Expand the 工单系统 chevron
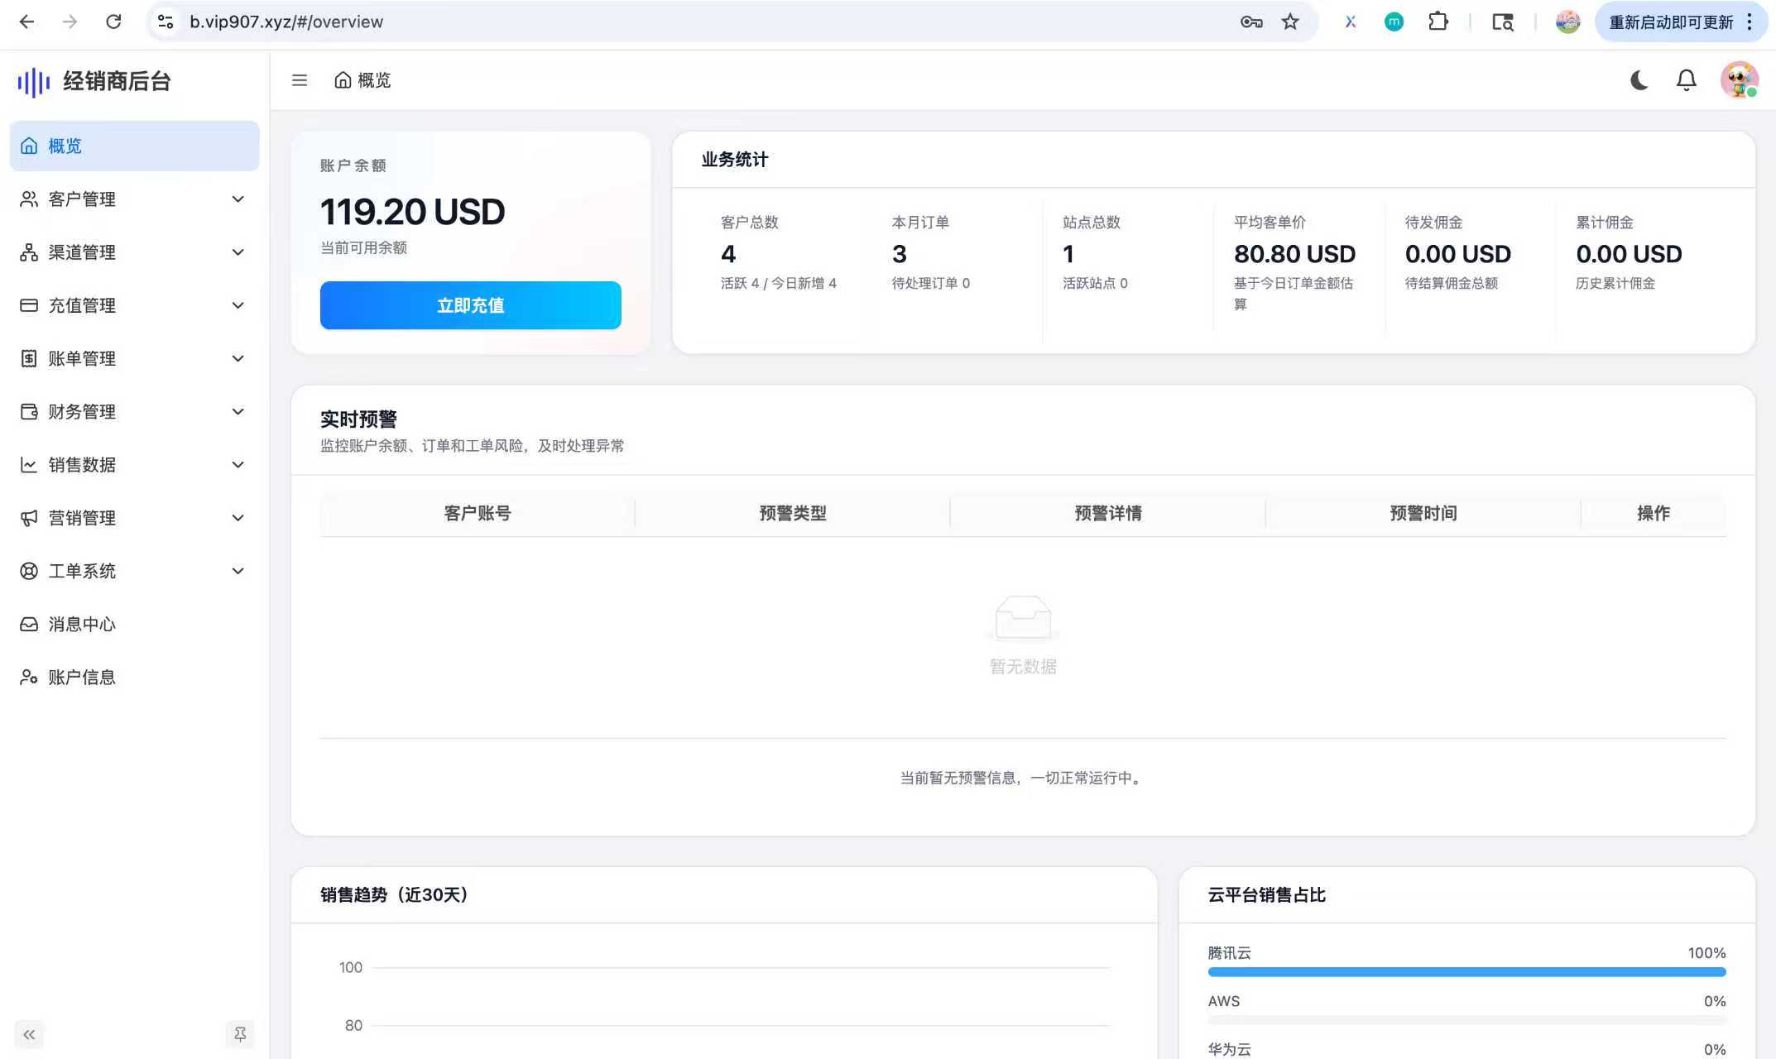The image size is (1776, 1059). (238, 571)
